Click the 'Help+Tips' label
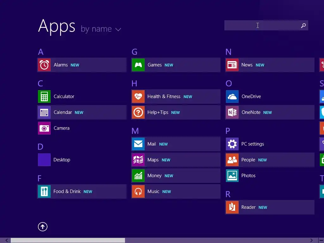The image size is (324, 243). tap(158, 112)
